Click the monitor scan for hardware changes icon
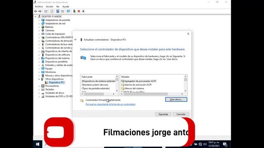 [x=68, y=11]
